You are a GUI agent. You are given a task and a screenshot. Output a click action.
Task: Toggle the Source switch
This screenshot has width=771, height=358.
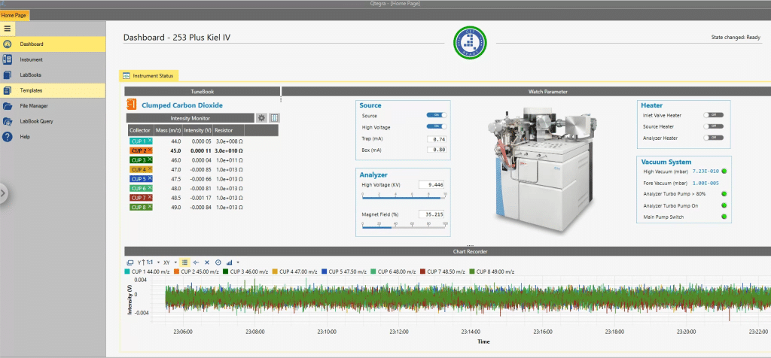click(x=437, y=115)
